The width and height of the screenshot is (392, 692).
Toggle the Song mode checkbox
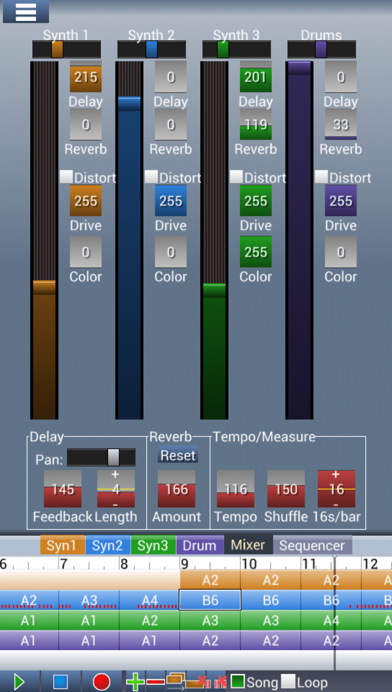coord(238,682)
